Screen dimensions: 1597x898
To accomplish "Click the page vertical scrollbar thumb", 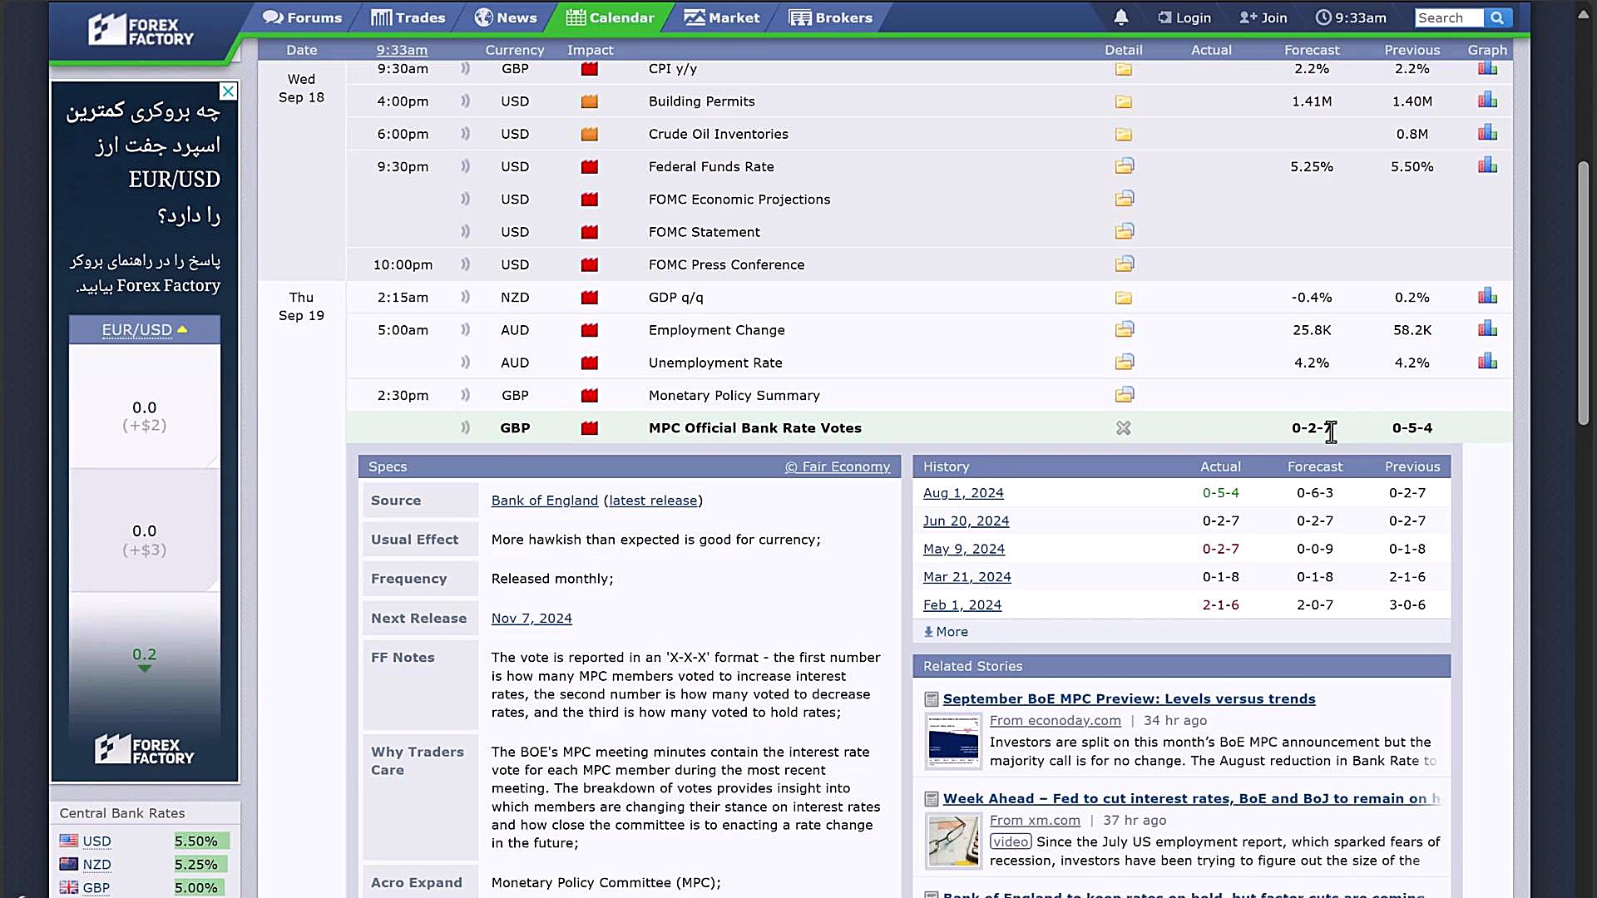I will click(1584, 294).
